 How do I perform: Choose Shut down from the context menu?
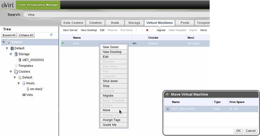click(110, 81)
